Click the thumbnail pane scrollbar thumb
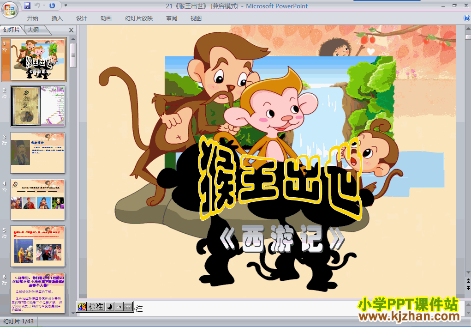Image resolution: width=471 pixels, height=327 pixels. [73, 55]
